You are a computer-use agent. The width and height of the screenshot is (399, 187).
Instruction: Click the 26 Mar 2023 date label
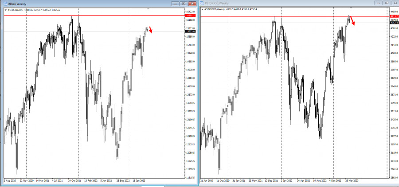pyautogui.click(x=352, y=180)
